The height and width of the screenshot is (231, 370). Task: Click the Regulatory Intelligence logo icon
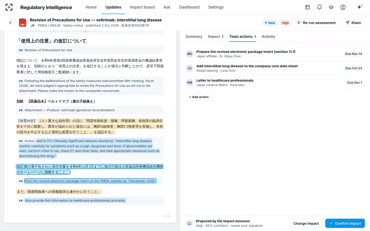coord(9,7)
